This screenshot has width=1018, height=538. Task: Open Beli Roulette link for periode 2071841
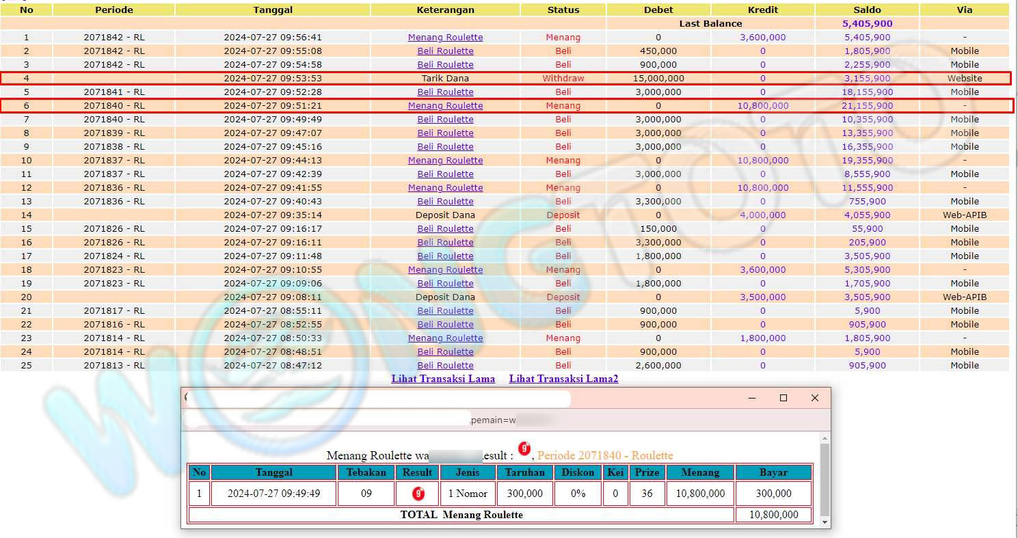[445, 92]
